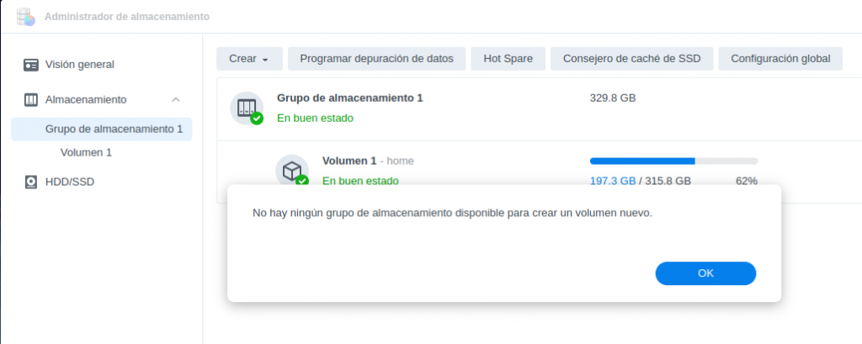Image resolution: width=862 pixels, height=344 pixels.
Task: Click the HDD/SSD drive icon
Action: [31, 182]
